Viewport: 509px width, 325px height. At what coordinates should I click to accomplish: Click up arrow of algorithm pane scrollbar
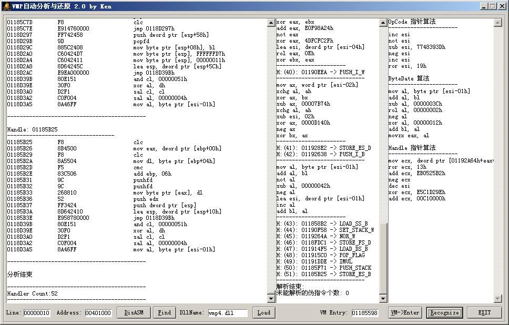(x=497, y=23)
